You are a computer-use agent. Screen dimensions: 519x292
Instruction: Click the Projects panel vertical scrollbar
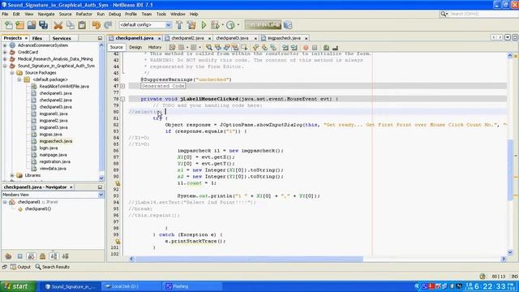pos(101,111)
